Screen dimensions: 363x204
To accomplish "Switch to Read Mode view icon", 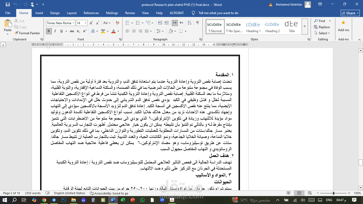I will tap(289, 193).
